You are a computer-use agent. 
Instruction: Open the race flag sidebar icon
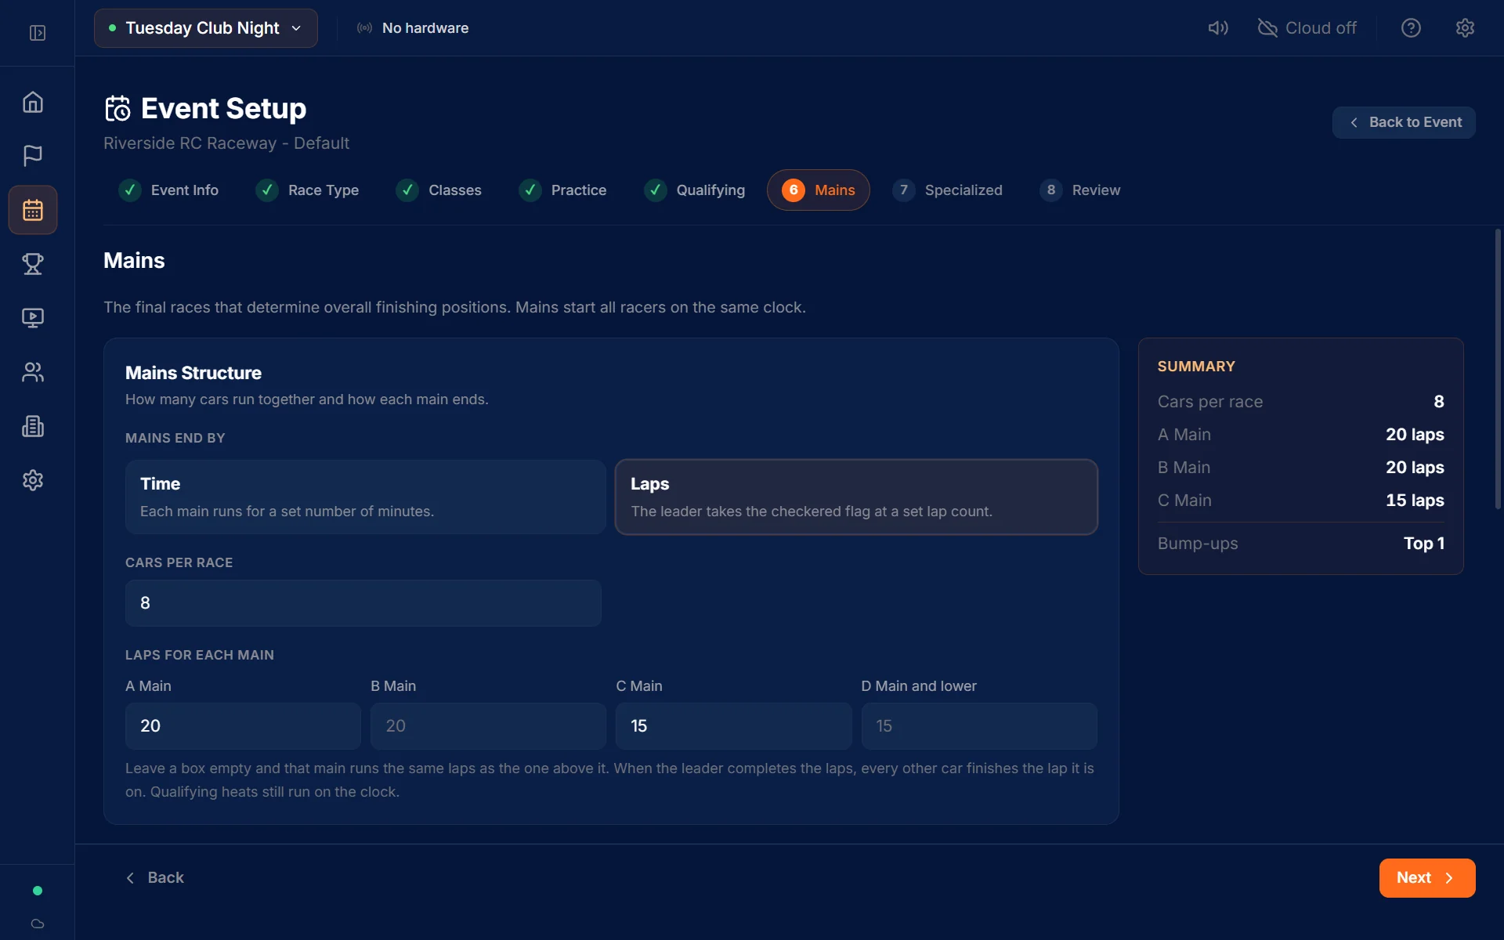pyautogui.click(x=33, y=155)
